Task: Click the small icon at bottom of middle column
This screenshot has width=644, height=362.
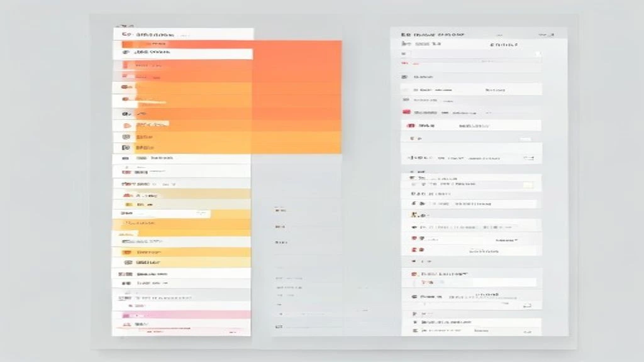Action: 279,327
